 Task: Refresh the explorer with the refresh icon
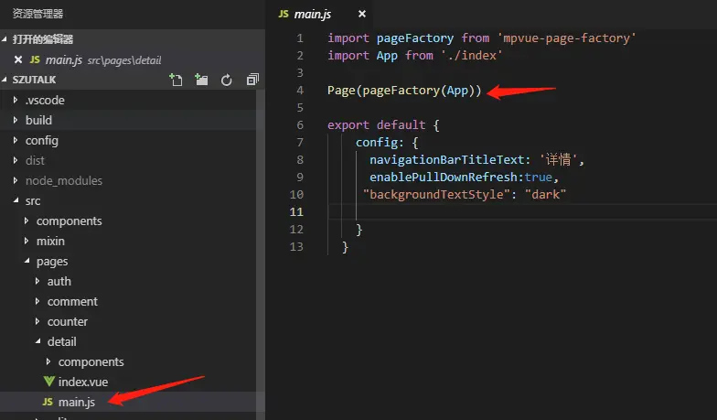point(227,81)
